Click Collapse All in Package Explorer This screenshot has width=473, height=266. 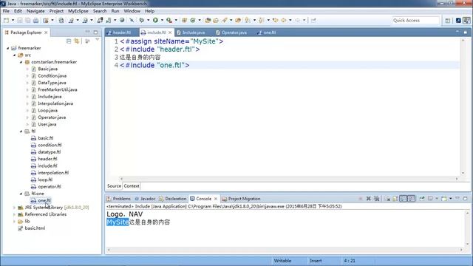pos(69,41)
